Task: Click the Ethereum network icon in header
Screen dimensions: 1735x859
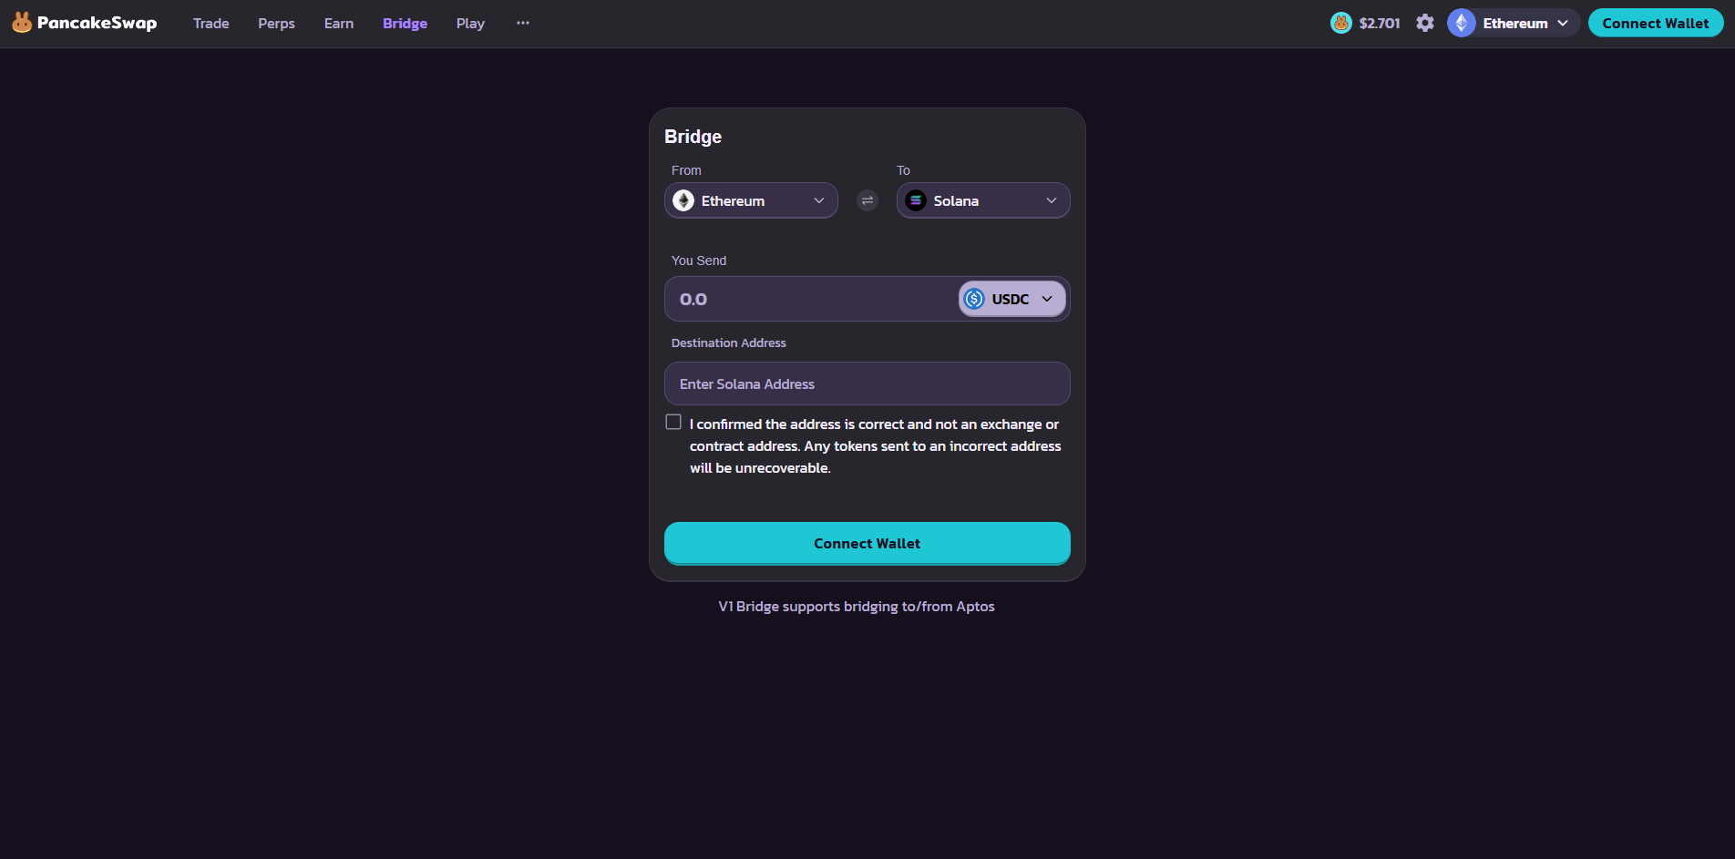Action: (1462, 23)
